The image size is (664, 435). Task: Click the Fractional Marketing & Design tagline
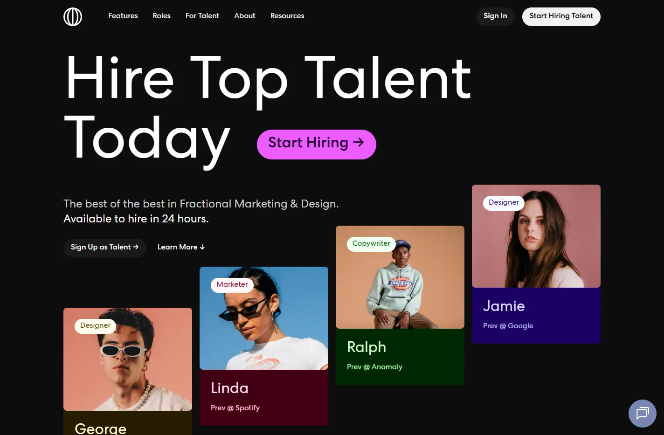(201, 204)
